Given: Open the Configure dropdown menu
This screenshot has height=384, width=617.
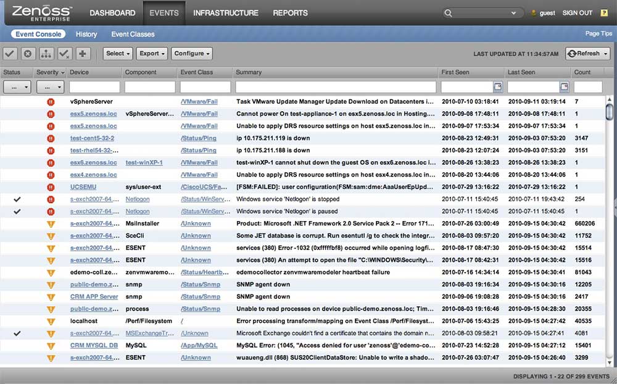Looking at the screenshot, I should (192, 54).
